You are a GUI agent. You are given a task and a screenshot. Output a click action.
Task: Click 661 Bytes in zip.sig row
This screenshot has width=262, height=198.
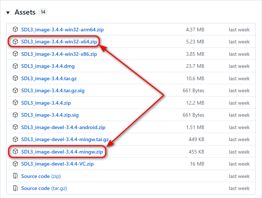pos(193,115)
